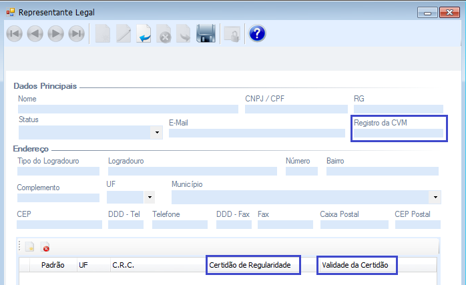Click into the Fax field

[285, 225]
